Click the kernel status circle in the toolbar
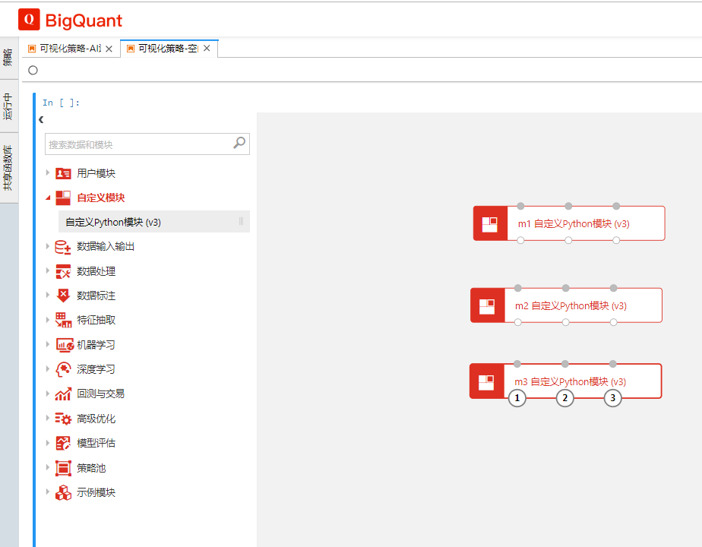This screenshot has height=547, width=702. (x=33, y=71)
